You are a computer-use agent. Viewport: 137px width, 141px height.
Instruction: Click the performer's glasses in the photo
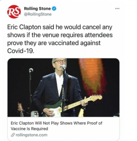[60, 62]
